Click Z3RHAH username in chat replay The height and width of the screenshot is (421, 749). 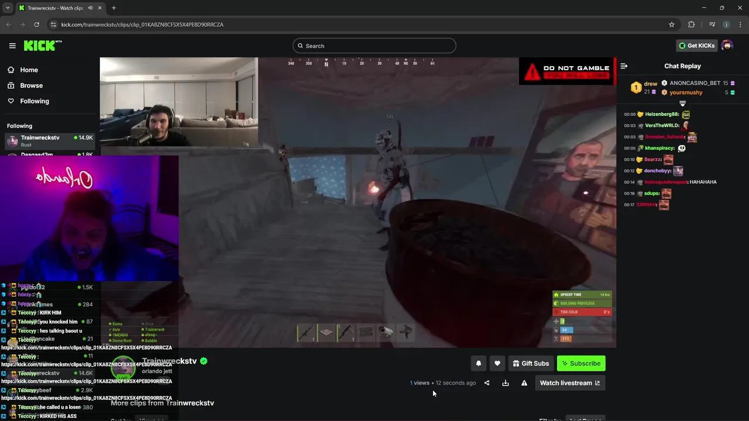(x=646, y=205)
